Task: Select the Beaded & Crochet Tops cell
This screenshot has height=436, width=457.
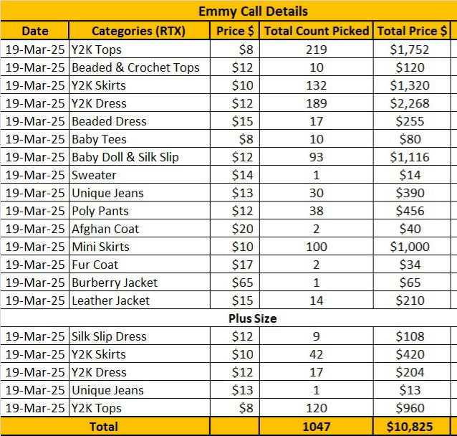Action: coord(139,67)
